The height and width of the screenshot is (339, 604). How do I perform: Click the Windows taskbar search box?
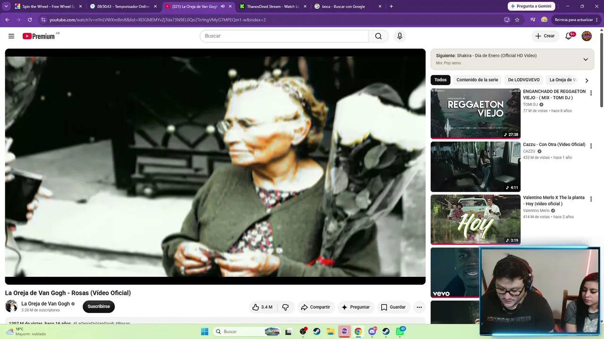(x=247, y=331)
